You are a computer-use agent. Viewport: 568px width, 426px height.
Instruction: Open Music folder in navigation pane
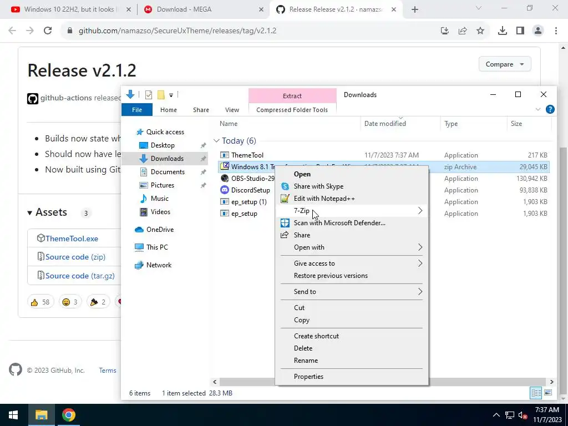pos(159,199)
